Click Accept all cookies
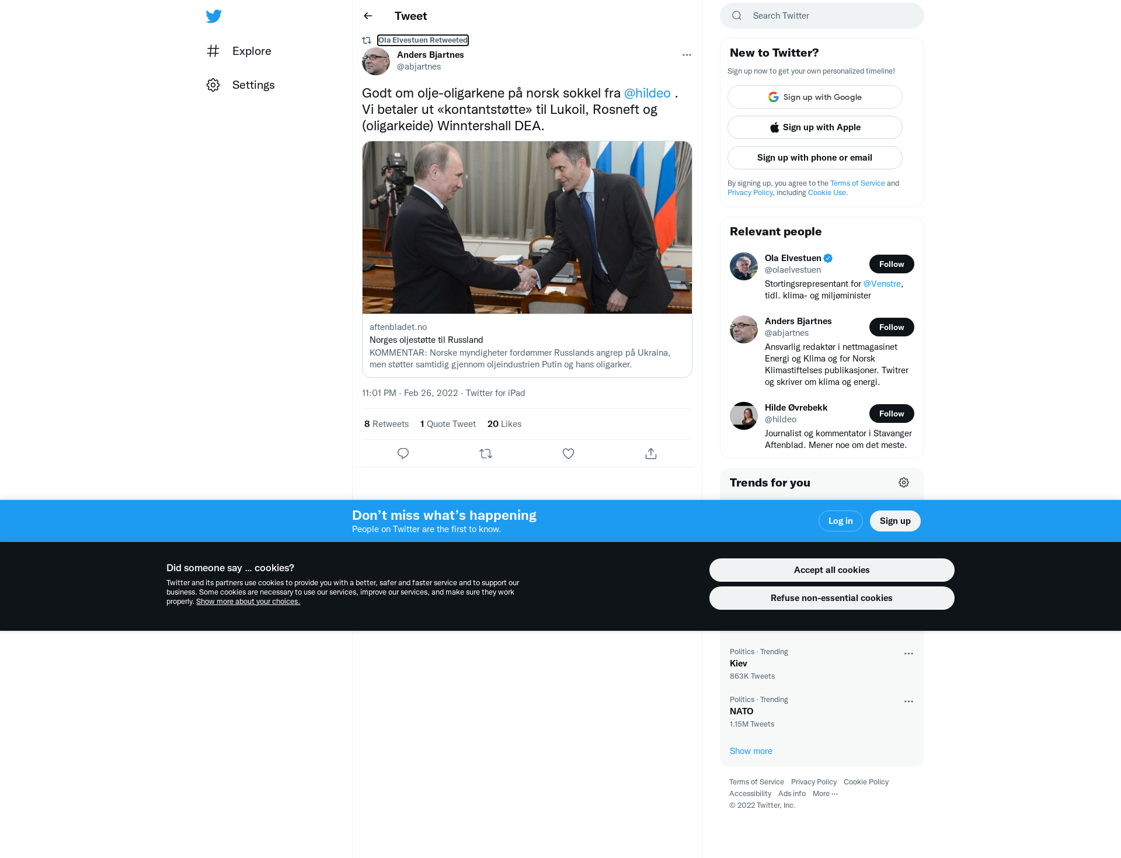This screenshot has height=858, width=1121. [831, 570]
